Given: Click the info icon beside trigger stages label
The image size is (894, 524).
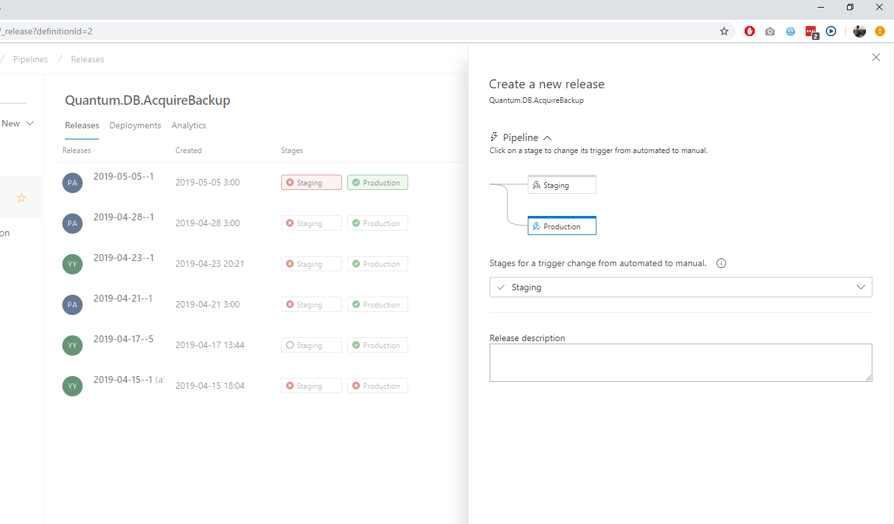Looking at the screenshot, I should (x=721, y=264).
